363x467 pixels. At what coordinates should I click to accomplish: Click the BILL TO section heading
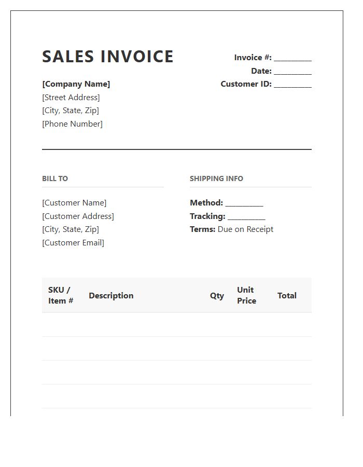click(55, 178)
